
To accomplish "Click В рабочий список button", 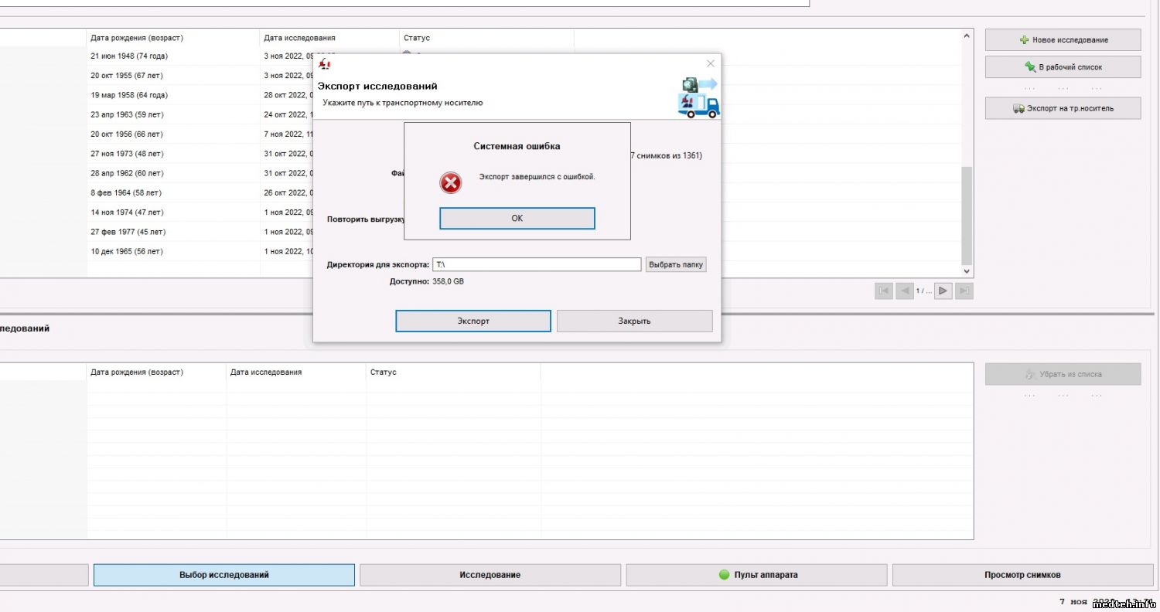I will click(x=1063, y=67).
